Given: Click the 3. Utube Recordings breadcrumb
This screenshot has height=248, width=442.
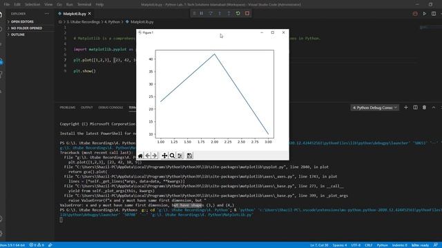Looking at the screenshot, I should [x=83, y=22].
